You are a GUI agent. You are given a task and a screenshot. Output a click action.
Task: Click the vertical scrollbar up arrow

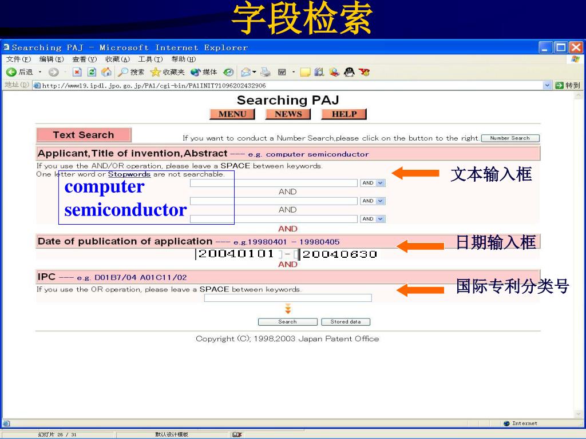click(578, 95)
